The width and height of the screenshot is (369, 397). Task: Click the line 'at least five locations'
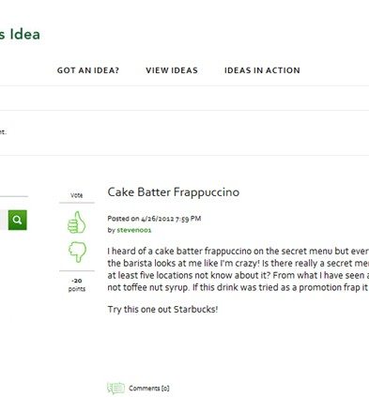pyautogui.click(x=238, y=275)
